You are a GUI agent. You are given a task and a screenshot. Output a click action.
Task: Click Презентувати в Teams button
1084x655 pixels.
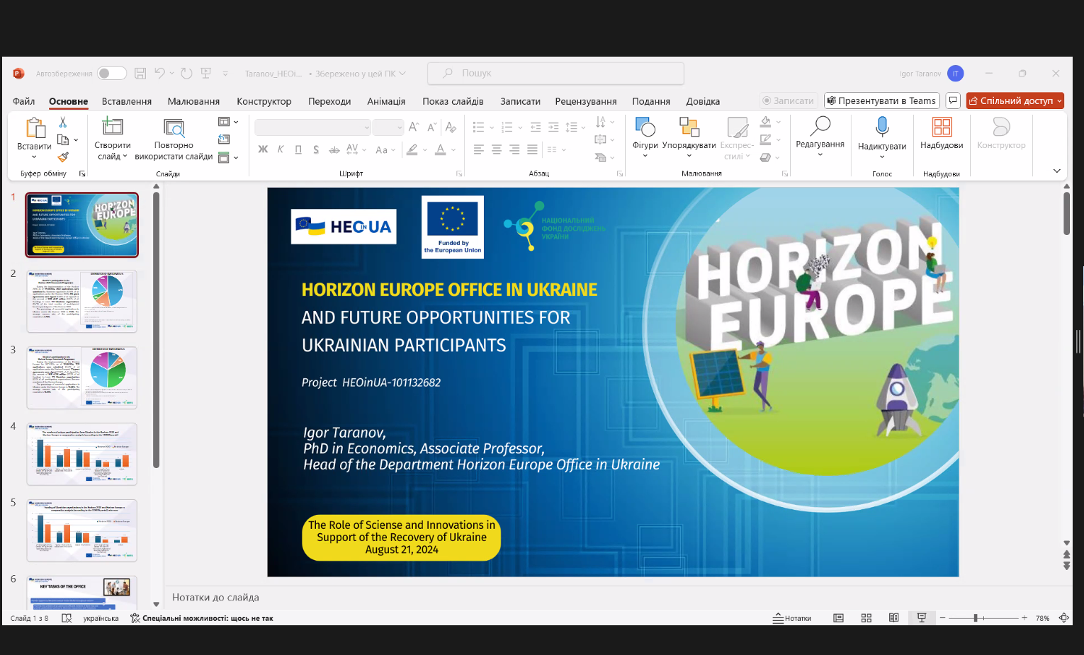[x=881, y=101]
